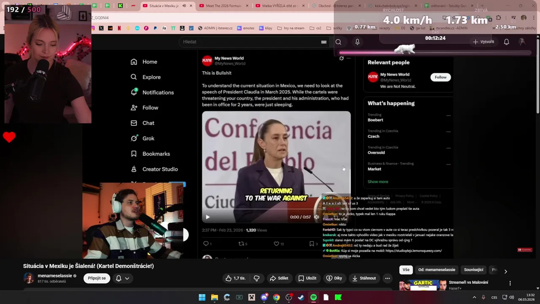The width and height of the screenshot is (540, 304).
Task: Open YouTube notifications bell in the header
Action: [507, 42]
